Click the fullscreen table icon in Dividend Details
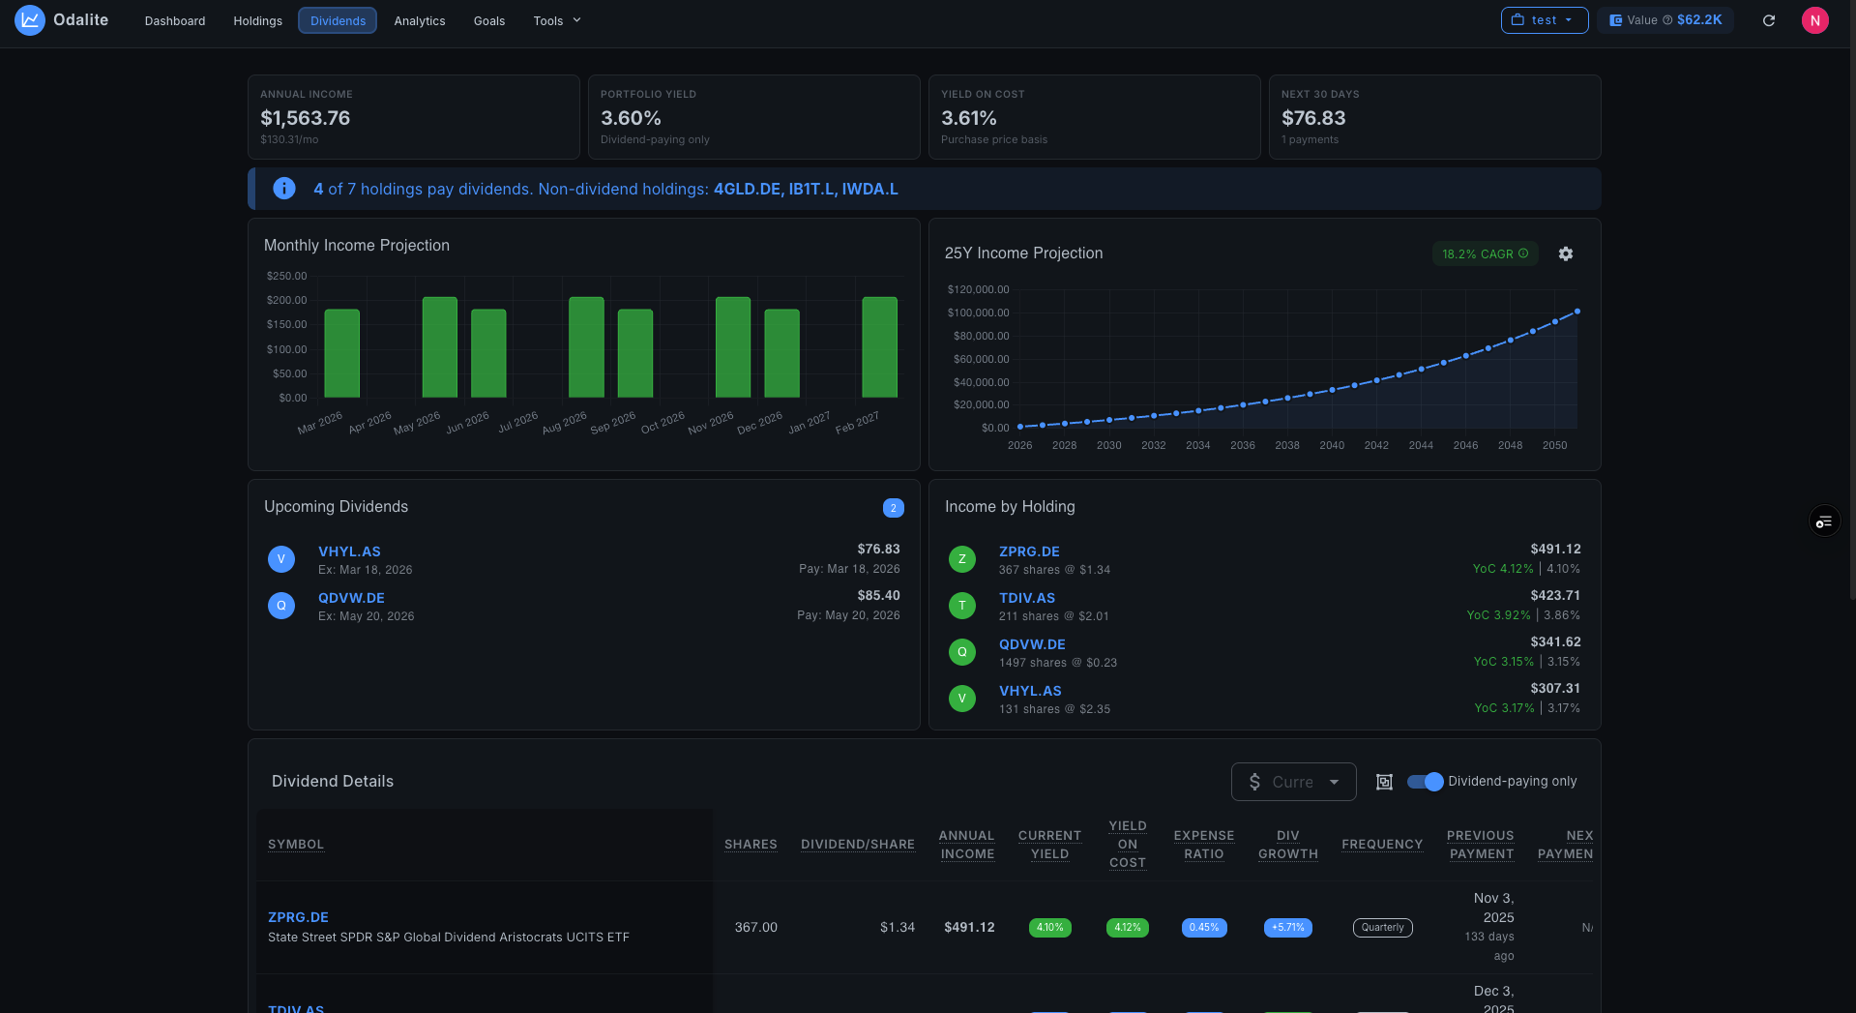 point(1384,782)
